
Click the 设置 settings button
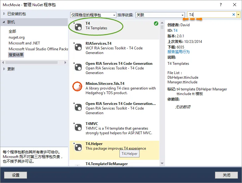pyautogui.click(x=16, y=175)
